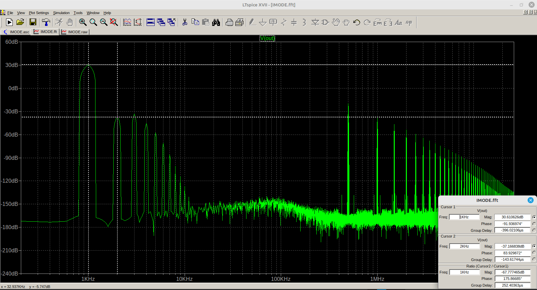Click the Redo arrow icon
The height and width of the screenshot is (290, 537).
click(x=367, y=22)
